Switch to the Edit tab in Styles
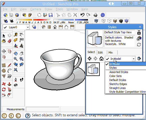The image size is (146, 120). pyautogui.click(x=100, y=52)
